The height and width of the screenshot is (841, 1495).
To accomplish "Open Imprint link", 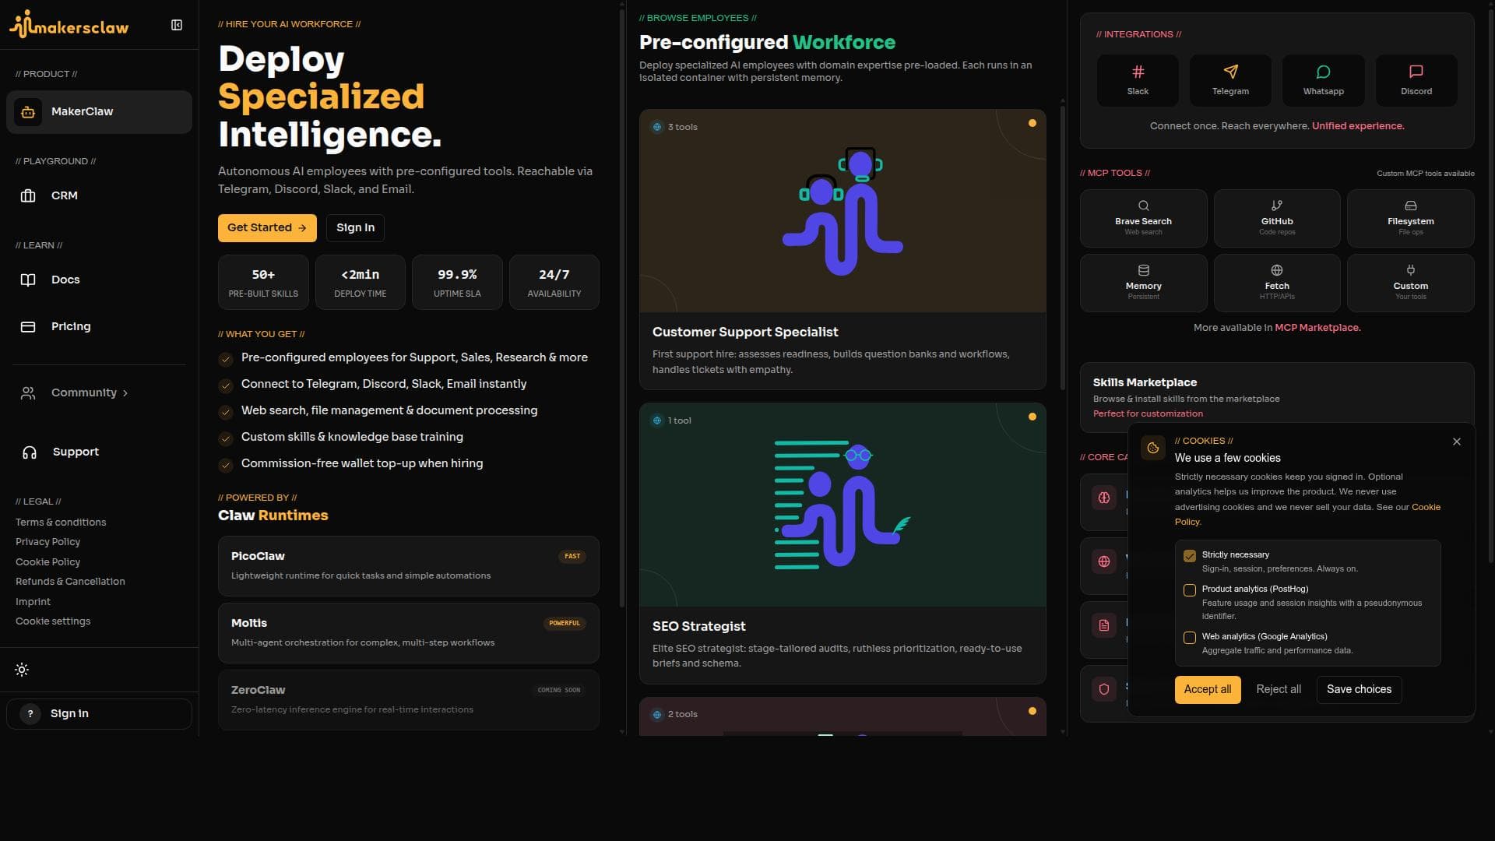I will [33, 602].
